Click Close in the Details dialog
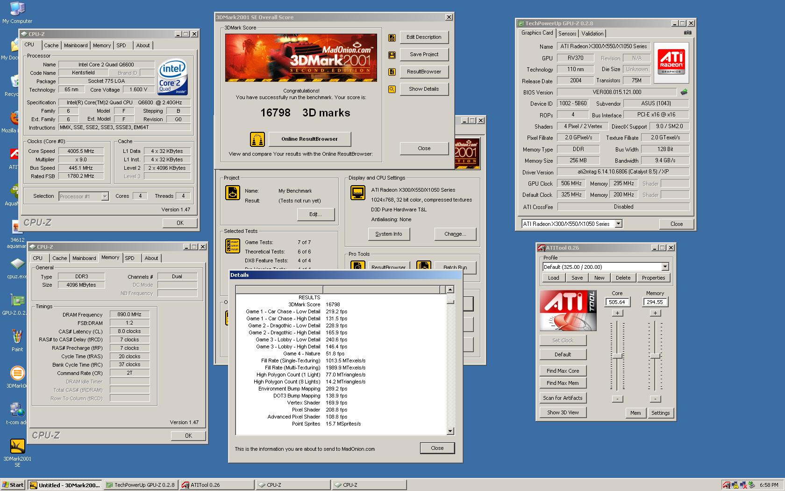 pos(437,448)
